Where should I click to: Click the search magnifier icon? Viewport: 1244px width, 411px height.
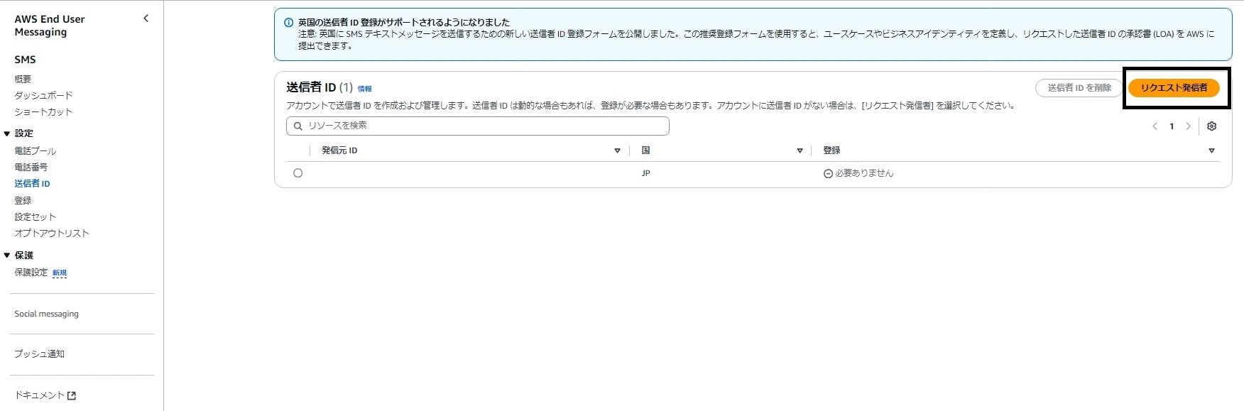point(298,126)
